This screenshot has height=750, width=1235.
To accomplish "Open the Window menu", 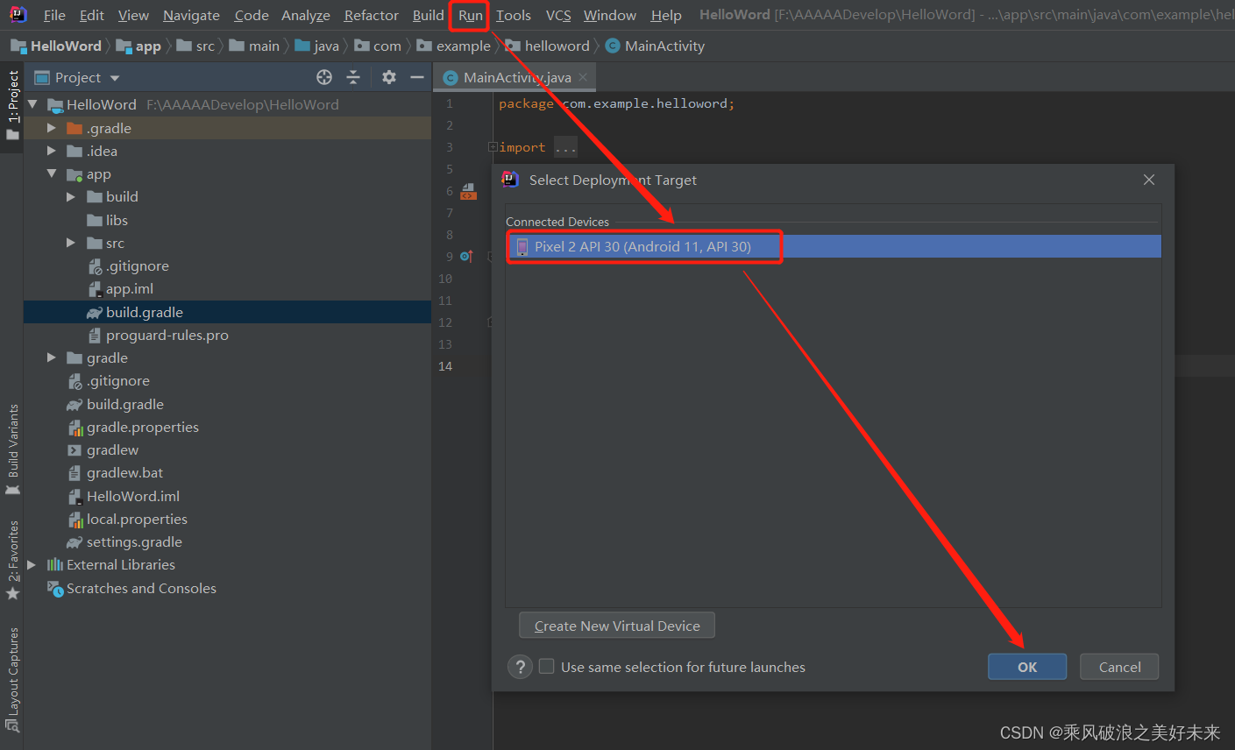I will coord(610,15).
